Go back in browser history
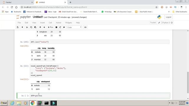The width and height of the screenshot is (189, 106). click(x=3, y=7)
